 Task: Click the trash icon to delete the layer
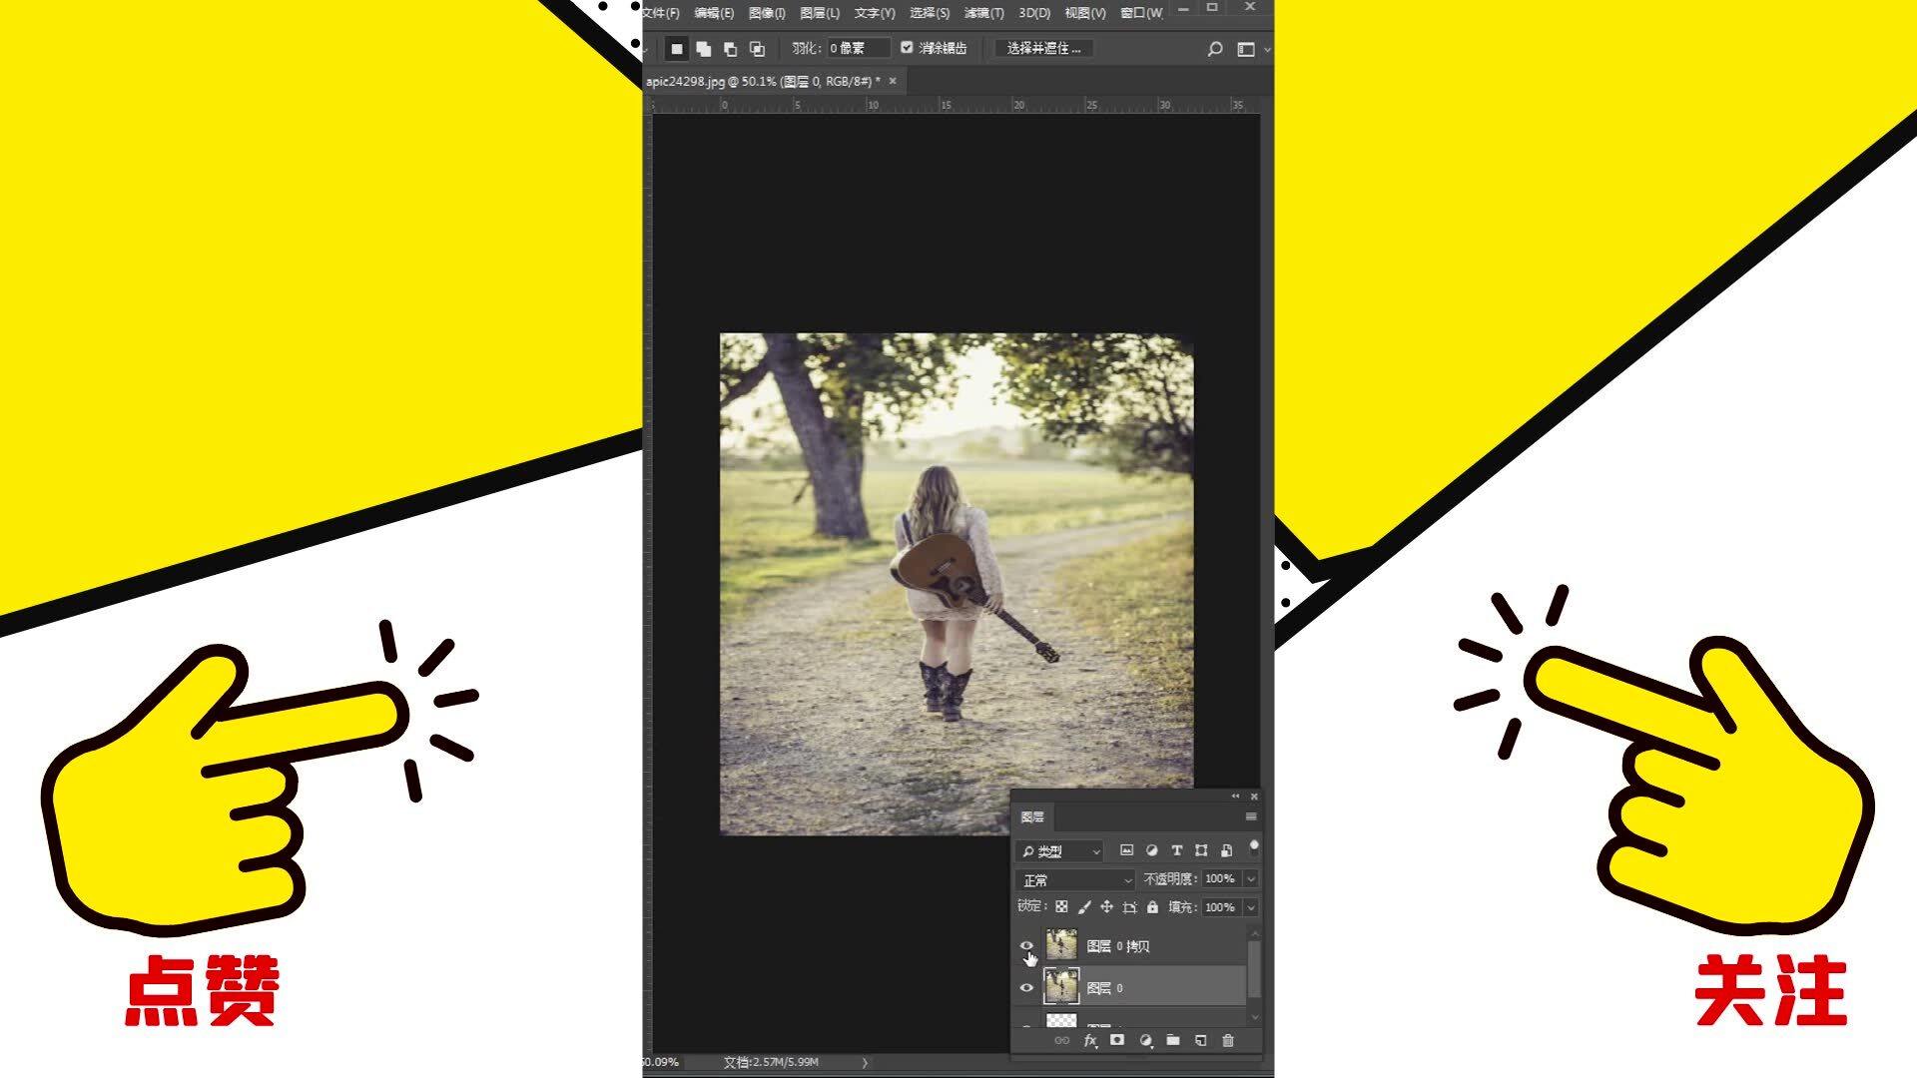point(1228,1040)
